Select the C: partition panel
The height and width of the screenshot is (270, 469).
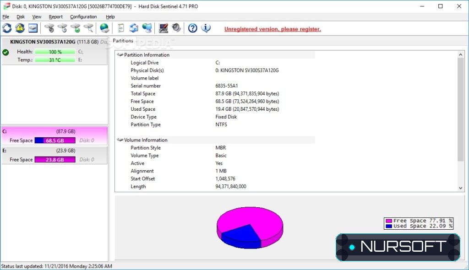point(55,135)
